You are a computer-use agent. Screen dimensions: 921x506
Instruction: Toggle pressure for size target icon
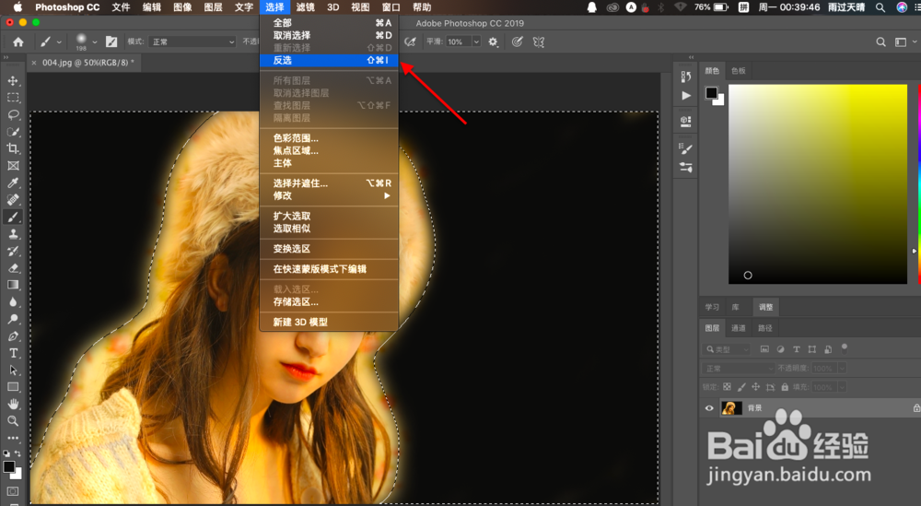click(x=517, y=41)
